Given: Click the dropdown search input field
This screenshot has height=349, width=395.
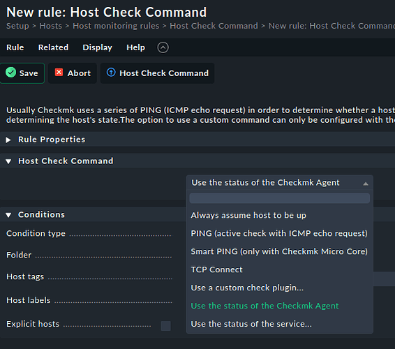Looking at the screenshot, I should [x=280, y=198].
